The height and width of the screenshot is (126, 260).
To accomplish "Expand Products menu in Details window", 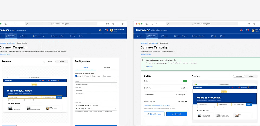I will 152,36.
